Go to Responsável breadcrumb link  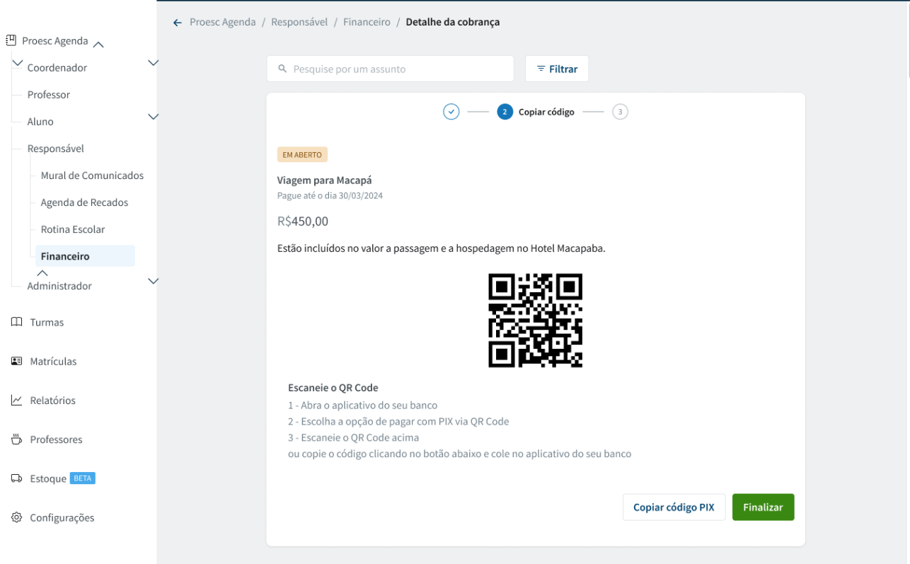pos(299,22)
